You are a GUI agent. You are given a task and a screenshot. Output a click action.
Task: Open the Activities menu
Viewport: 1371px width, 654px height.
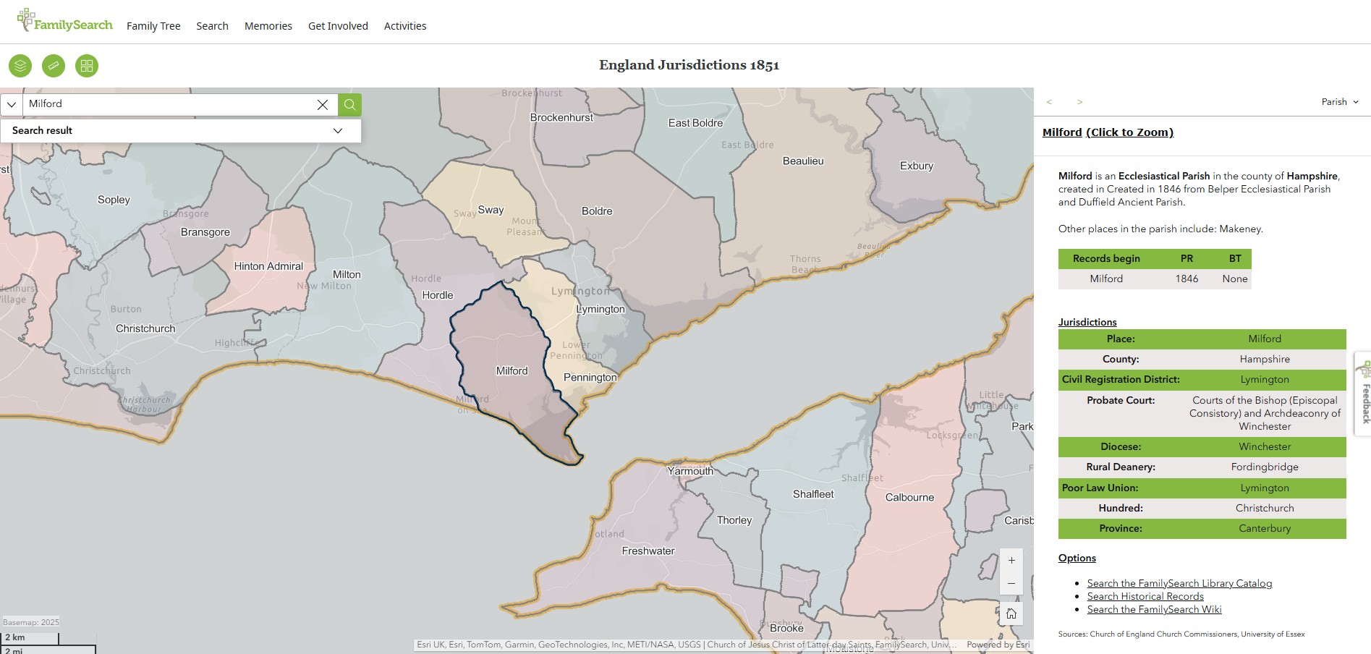coord(405,25)
